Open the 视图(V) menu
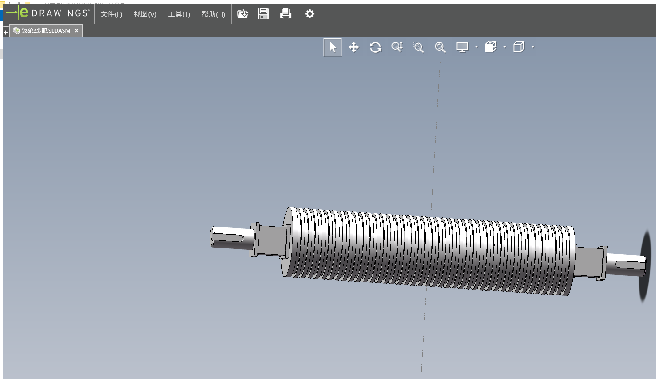Viewport: 656px width, 379px height. [145, 14]
